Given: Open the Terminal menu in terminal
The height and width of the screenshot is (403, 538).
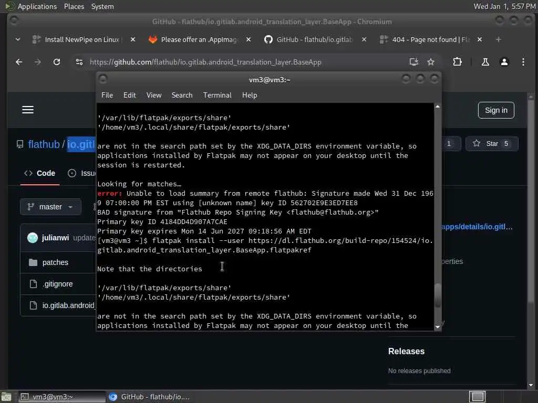Looking at the screenshot, I should [217, 96].
